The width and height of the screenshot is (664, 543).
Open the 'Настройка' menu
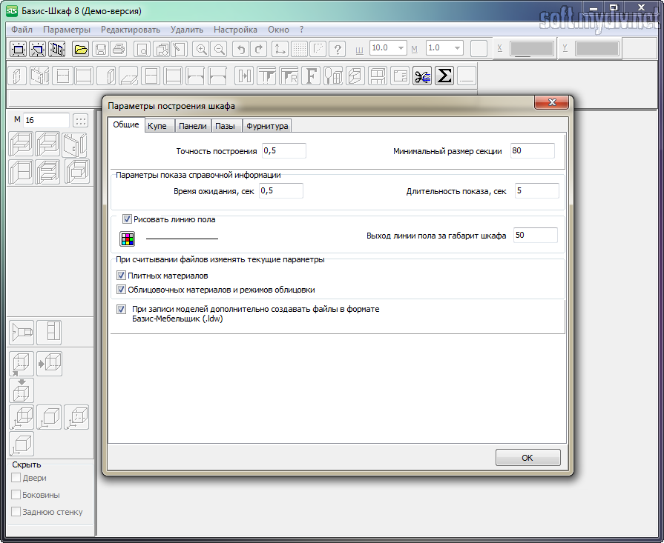point(235,30)
